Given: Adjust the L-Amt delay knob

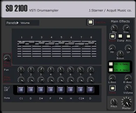Looking at the screenshot, I should [112, 78].
